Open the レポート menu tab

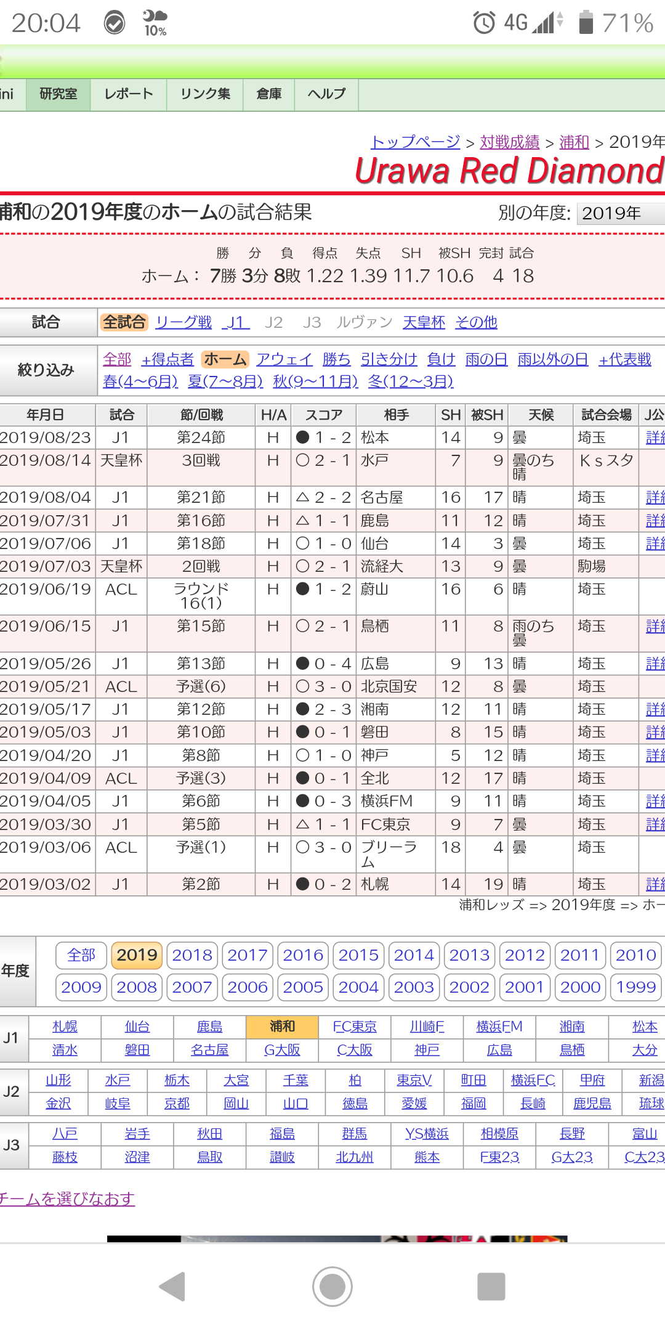pos(128,94)
